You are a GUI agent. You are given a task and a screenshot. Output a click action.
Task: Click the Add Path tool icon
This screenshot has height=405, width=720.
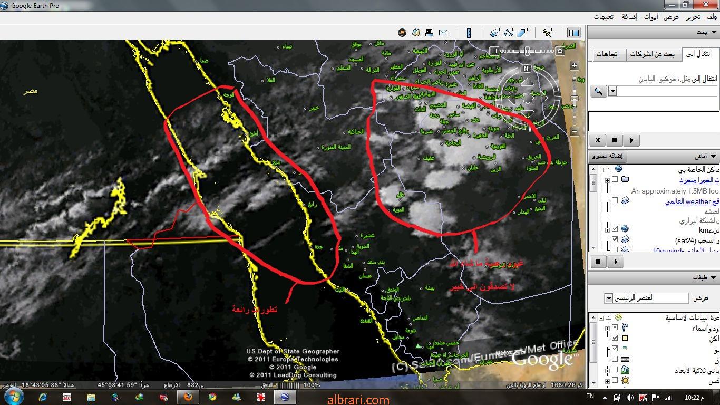[509, 33]
